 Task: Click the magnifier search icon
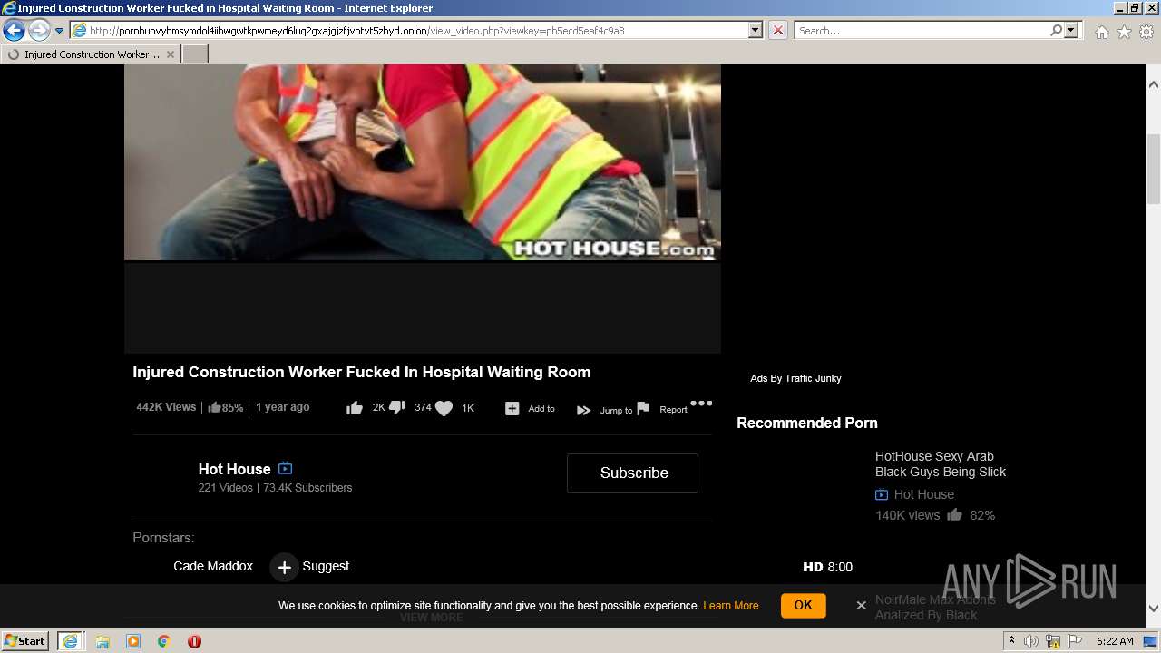click(x=1056, y=30)
